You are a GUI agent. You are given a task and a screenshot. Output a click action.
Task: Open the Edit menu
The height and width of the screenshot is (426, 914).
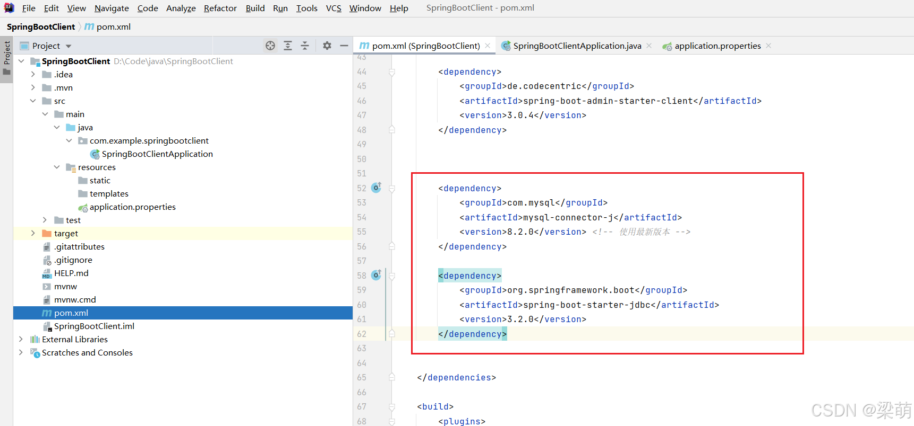click(52, 8)
